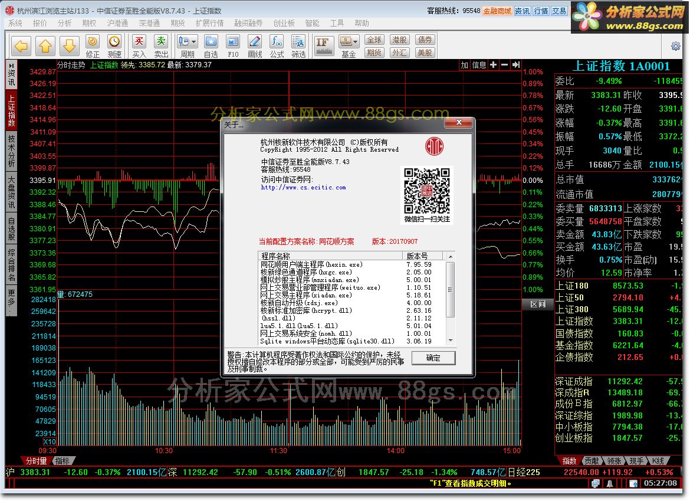The image size is (690, 501).
Task: Click the up arrow toolbar icon
Action: tap(45, 46)
